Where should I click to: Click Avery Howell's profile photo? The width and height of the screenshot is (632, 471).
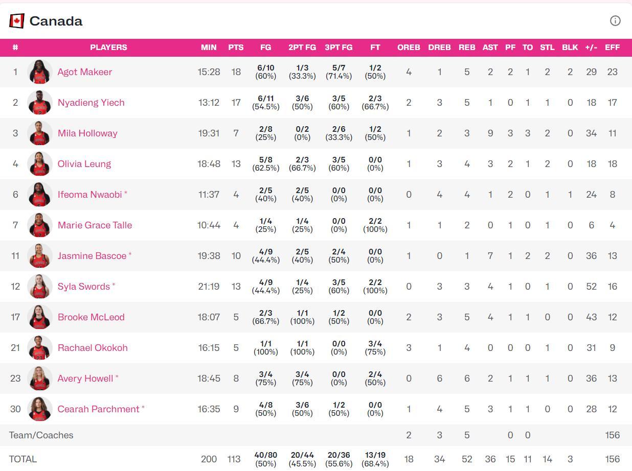coord(40,379)
